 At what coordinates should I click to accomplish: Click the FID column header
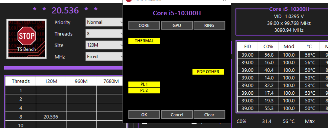(247, 46)
